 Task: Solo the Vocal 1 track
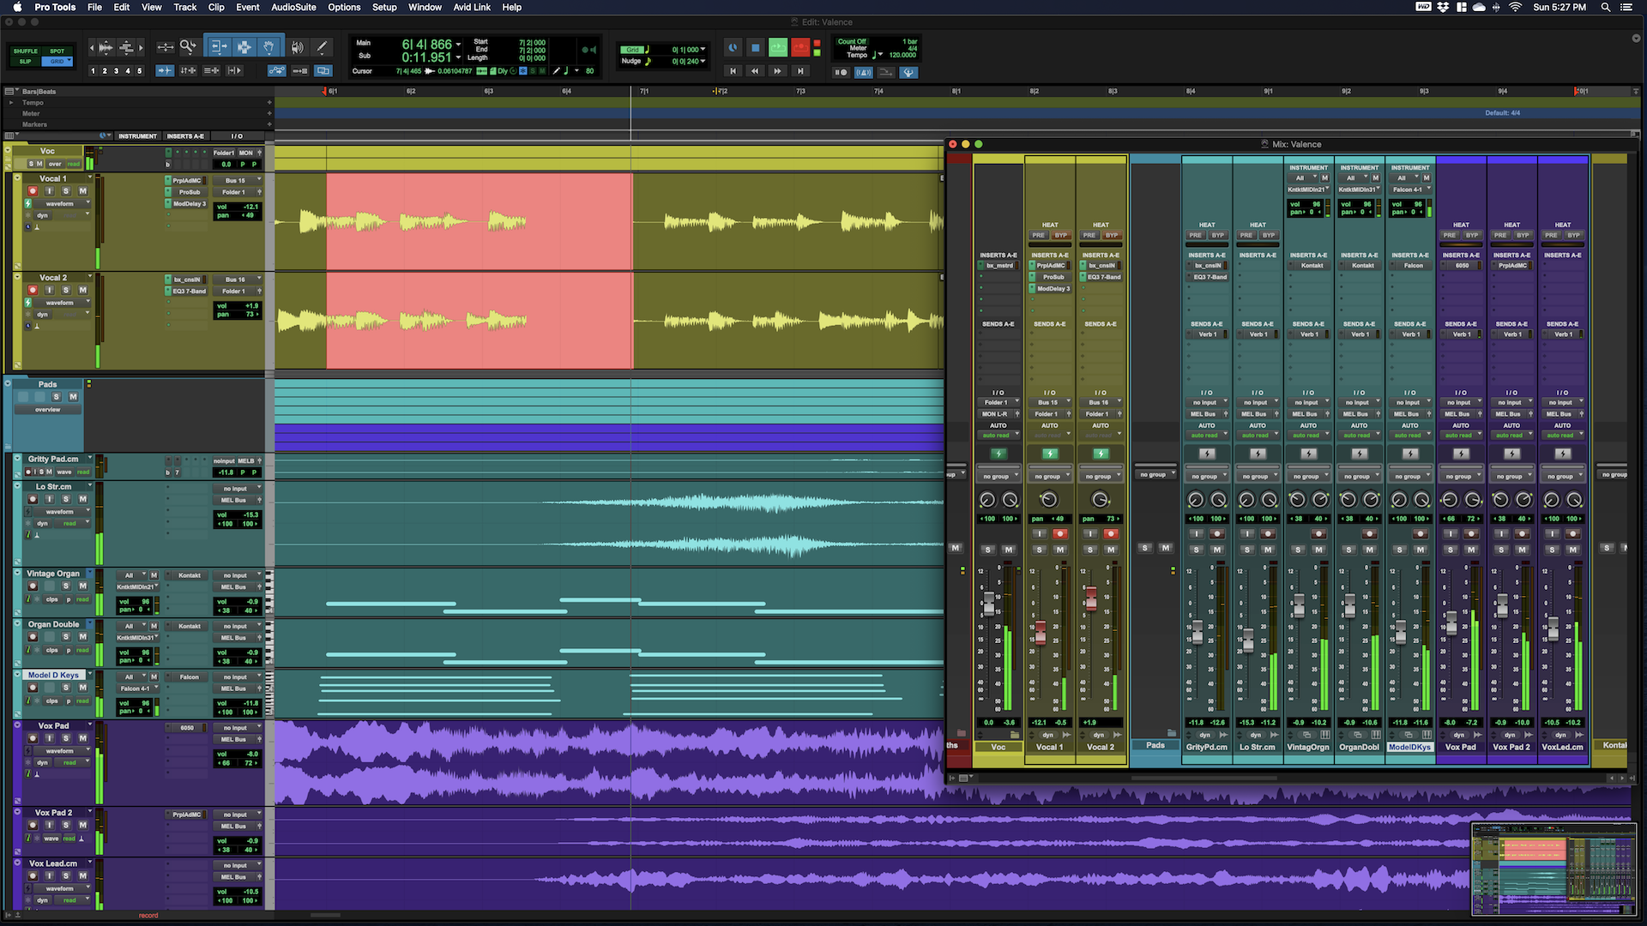coord(66,191)
